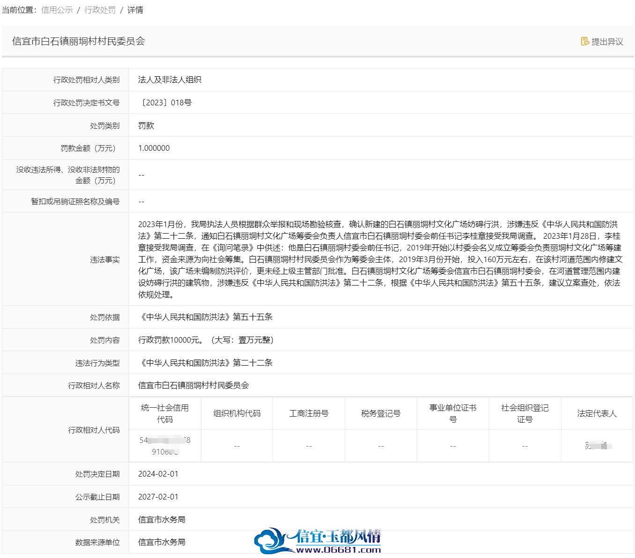
Task: Click the 违法事实 paragraph text
Action: (x=380, y=259)
